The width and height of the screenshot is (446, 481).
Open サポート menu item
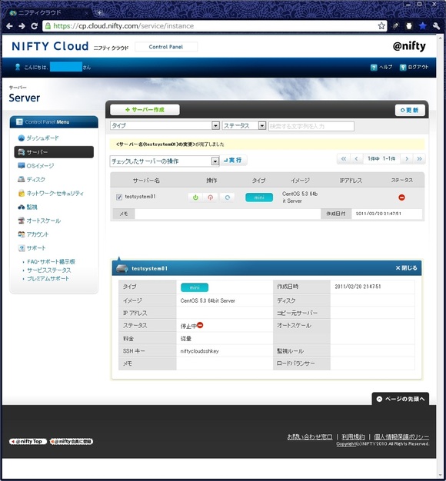pos(32,248)
